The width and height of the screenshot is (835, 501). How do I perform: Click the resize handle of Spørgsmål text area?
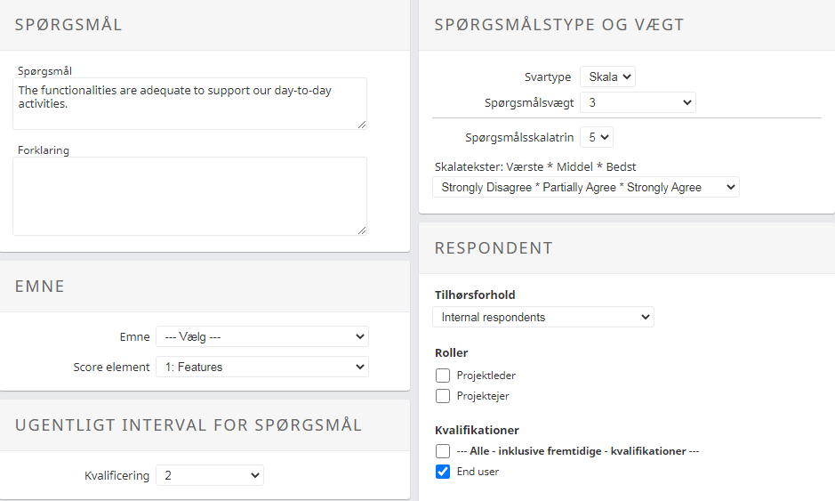click(x=362, y=125)
